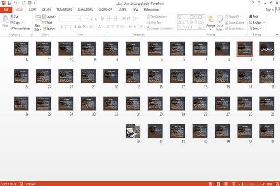This screenshot has height=186, width=280.
Task: Open the font name combo box
Action: tap(70, 19)
